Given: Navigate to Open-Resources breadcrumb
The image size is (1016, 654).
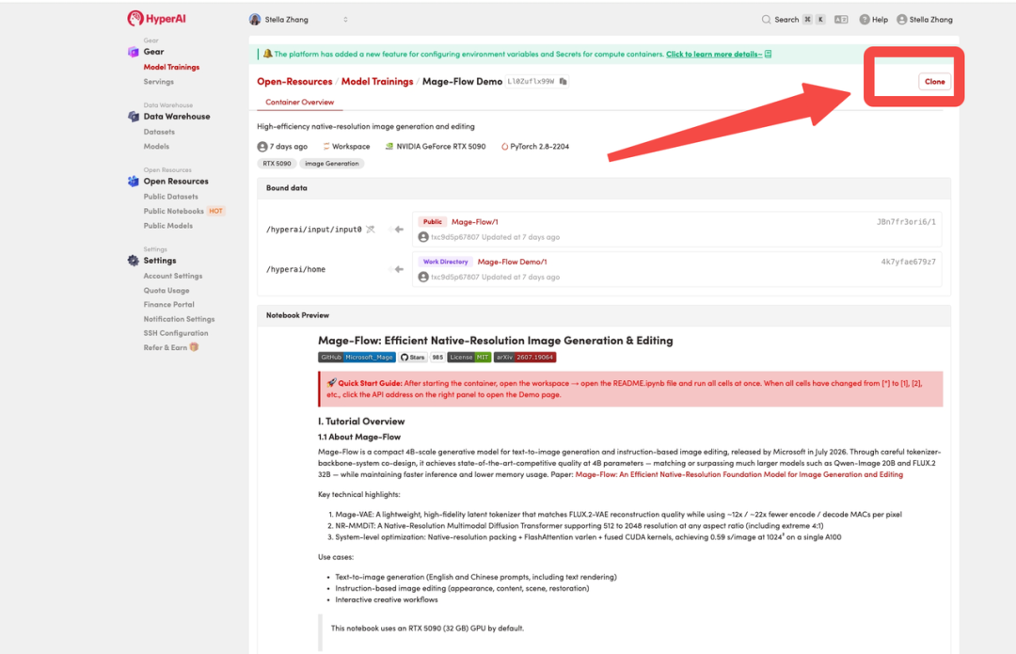Looking at the screenshot, I should (294, 81).
